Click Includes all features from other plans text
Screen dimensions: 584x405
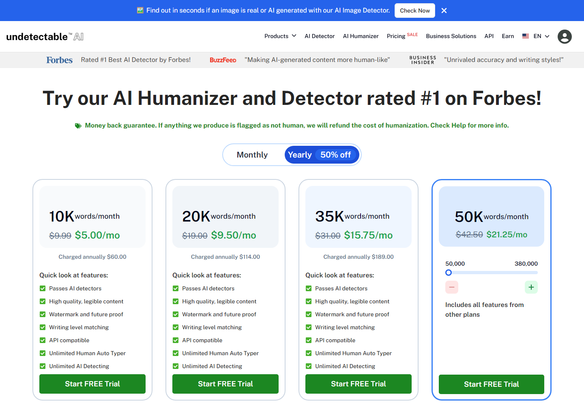coord(485,310)
